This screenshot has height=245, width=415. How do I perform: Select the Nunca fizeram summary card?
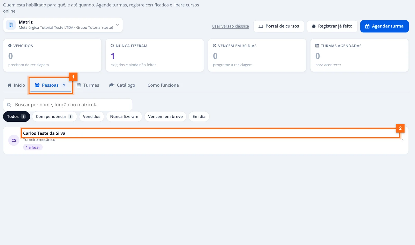coord(155,55)
